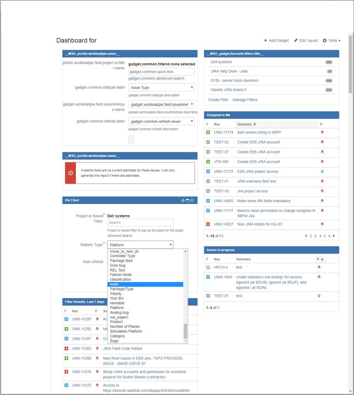Image resolution: width=354 pixels, height=395 pixels.
Task: Click the issue type icon for HPCH-4
Action: [x=208, y=267]
